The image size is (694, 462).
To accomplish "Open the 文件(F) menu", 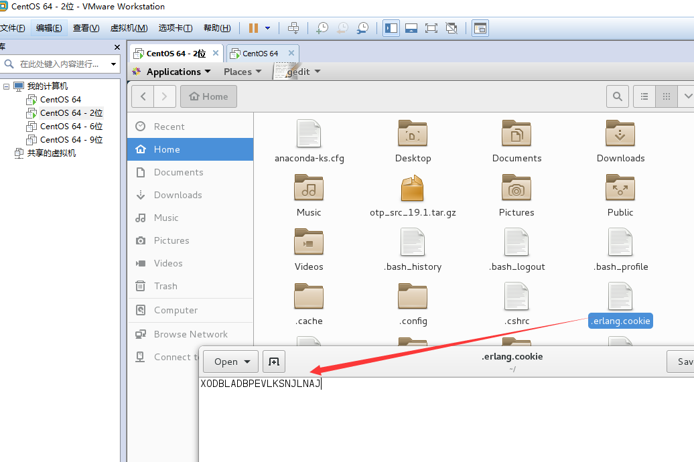I will (12, 28).
